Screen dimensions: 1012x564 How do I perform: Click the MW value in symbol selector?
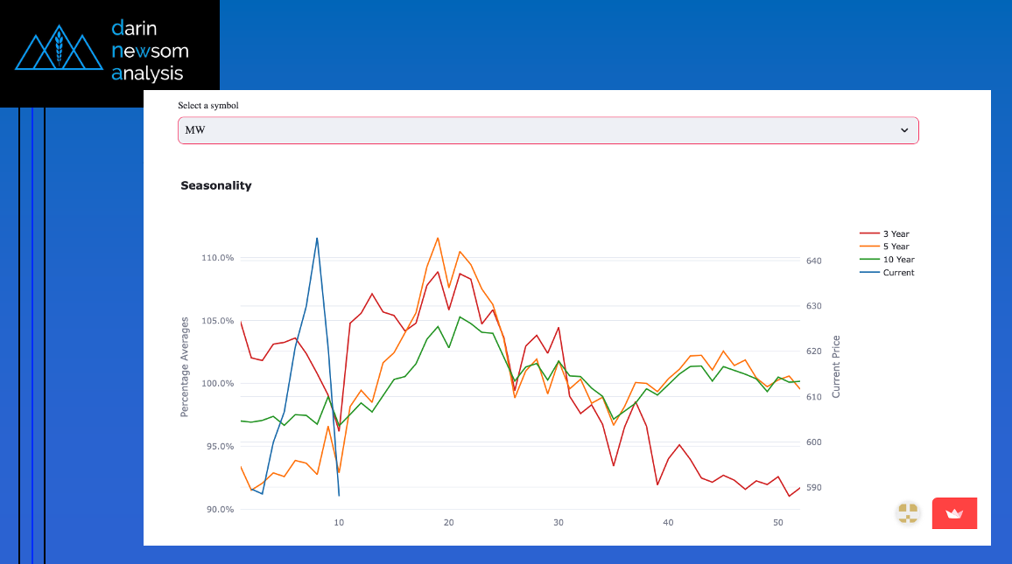point(195,130)
